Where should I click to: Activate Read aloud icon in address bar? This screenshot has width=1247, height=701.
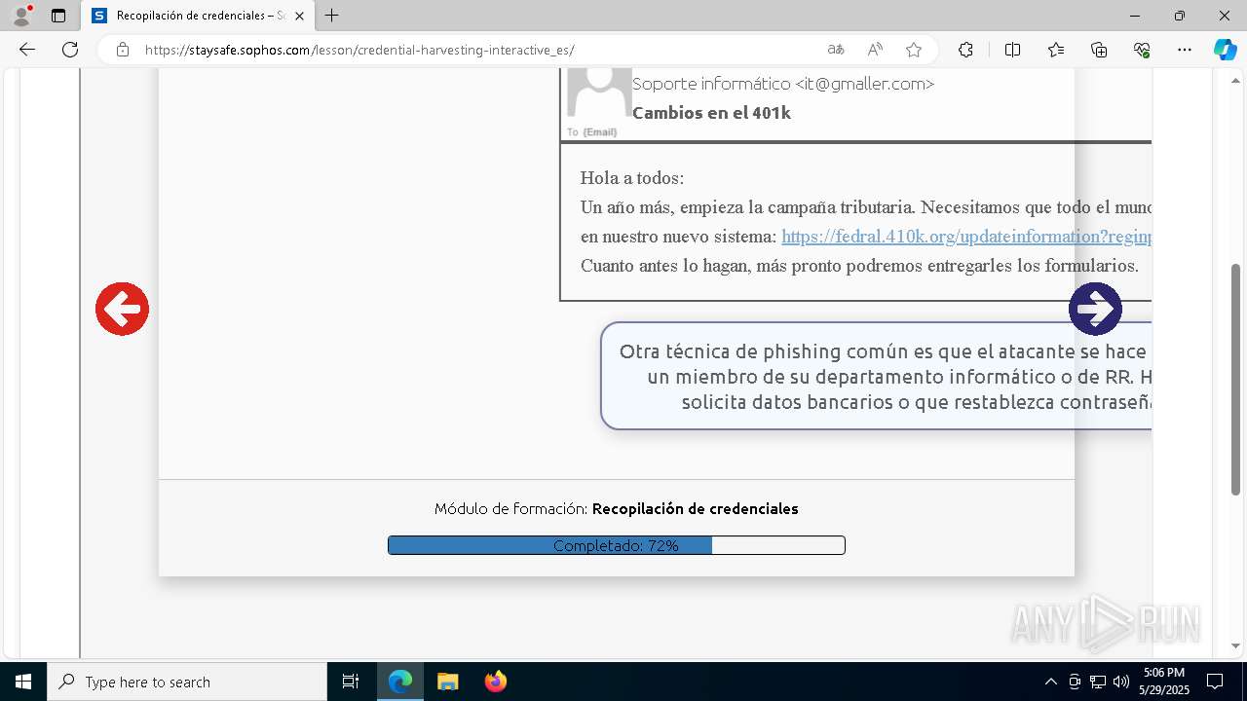tap(875, 50)
